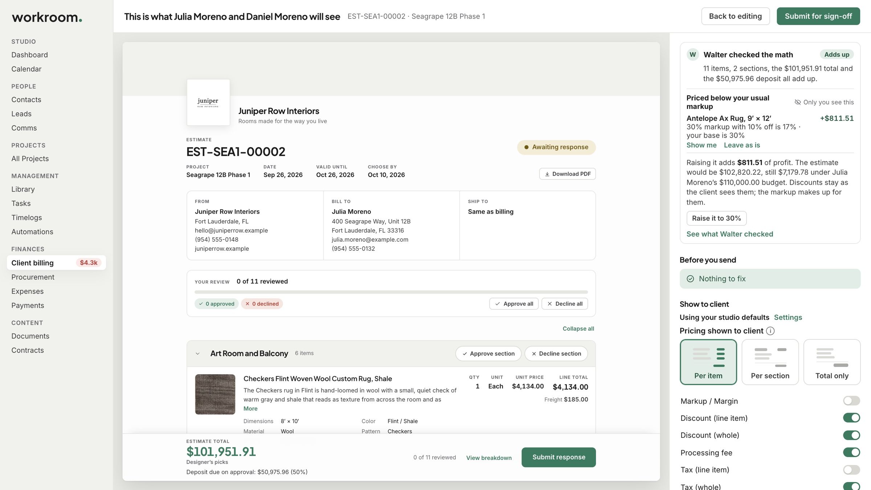
Task: Open Comms in the sidebar
Action: tap(24, 128)
